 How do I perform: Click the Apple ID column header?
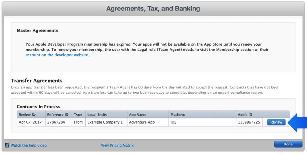[263, 115]
